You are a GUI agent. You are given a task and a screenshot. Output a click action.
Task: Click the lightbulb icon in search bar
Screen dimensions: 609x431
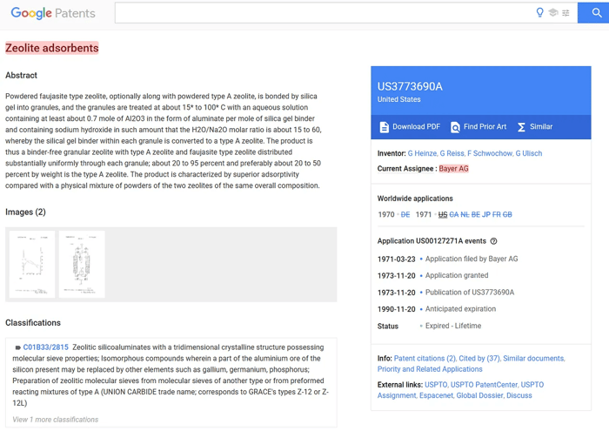pyautogui.click(x=539, y=12)
